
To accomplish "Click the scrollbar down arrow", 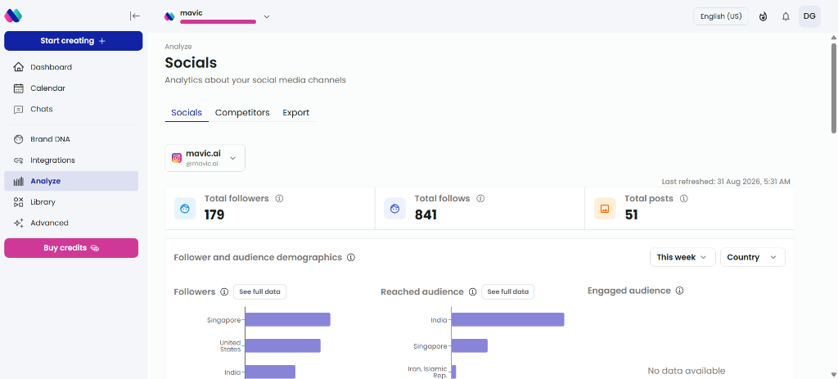I will coord(833,373).
